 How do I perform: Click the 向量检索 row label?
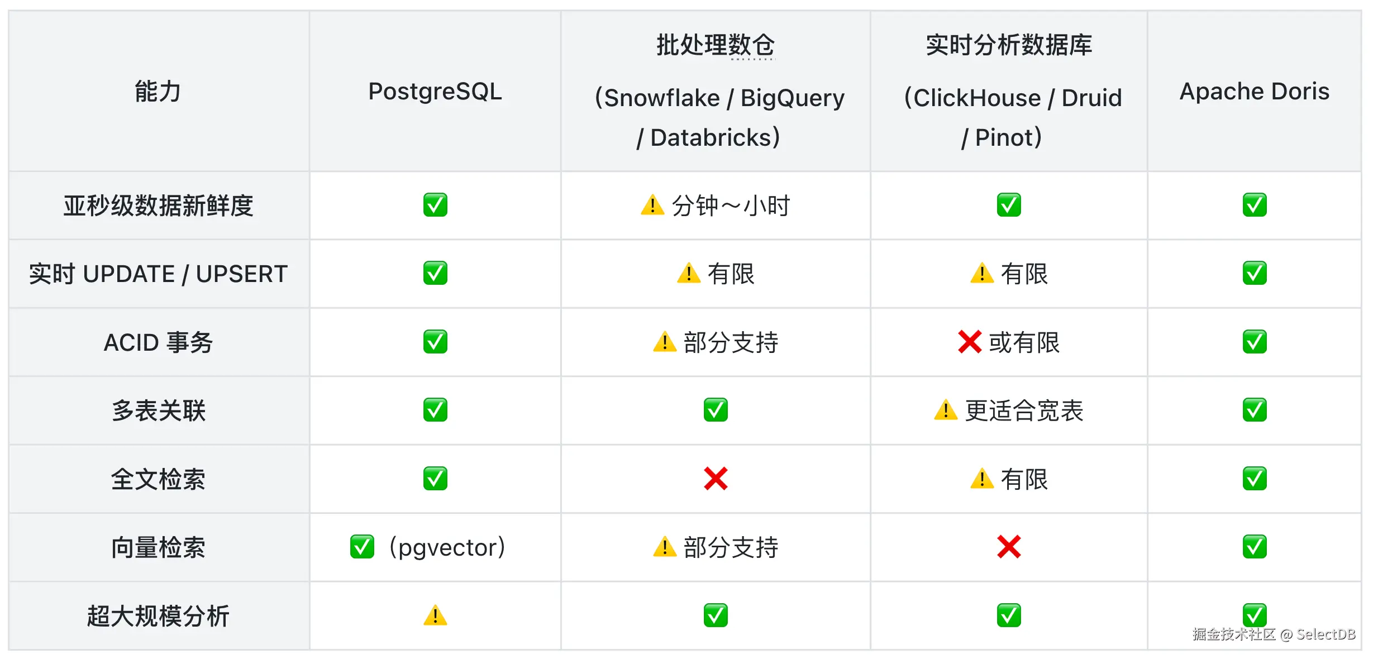coord(159,547)
